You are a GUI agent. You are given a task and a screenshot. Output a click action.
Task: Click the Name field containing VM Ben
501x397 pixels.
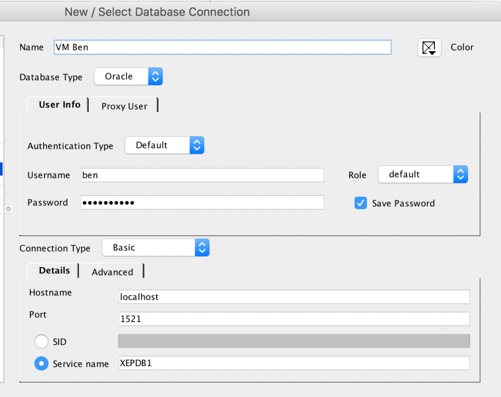coord(222,47)
